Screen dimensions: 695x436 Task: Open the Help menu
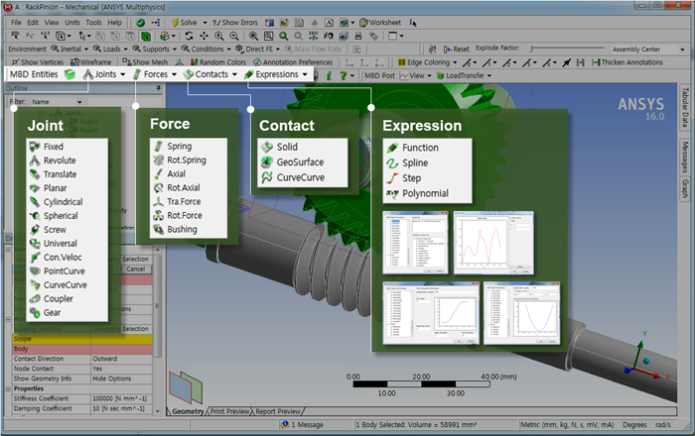114,23
